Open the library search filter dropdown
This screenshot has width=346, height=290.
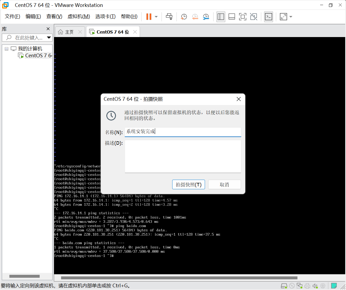[x=49, y=38]
